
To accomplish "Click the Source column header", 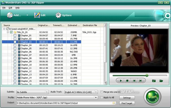I will point(19,25).
